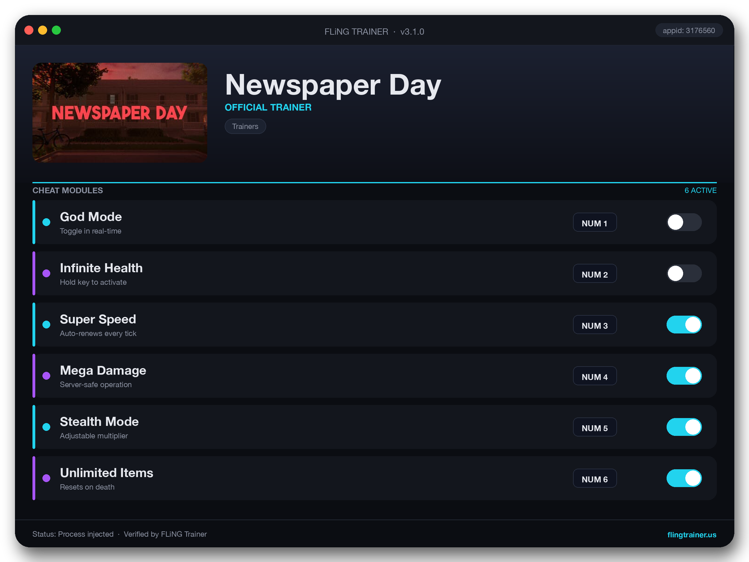The width and height of the screenshot is (749, 562).
Task: Click the cyan dot beside Stealth Mode
Action: [x=47, y=427]
